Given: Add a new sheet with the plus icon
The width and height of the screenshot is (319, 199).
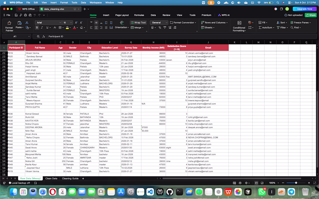Looking at the screenshot, I should tap(83, 178).
